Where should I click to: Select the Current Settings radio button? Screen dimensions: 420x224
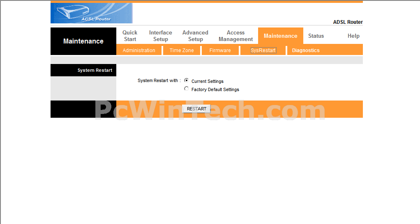(187, 80)
